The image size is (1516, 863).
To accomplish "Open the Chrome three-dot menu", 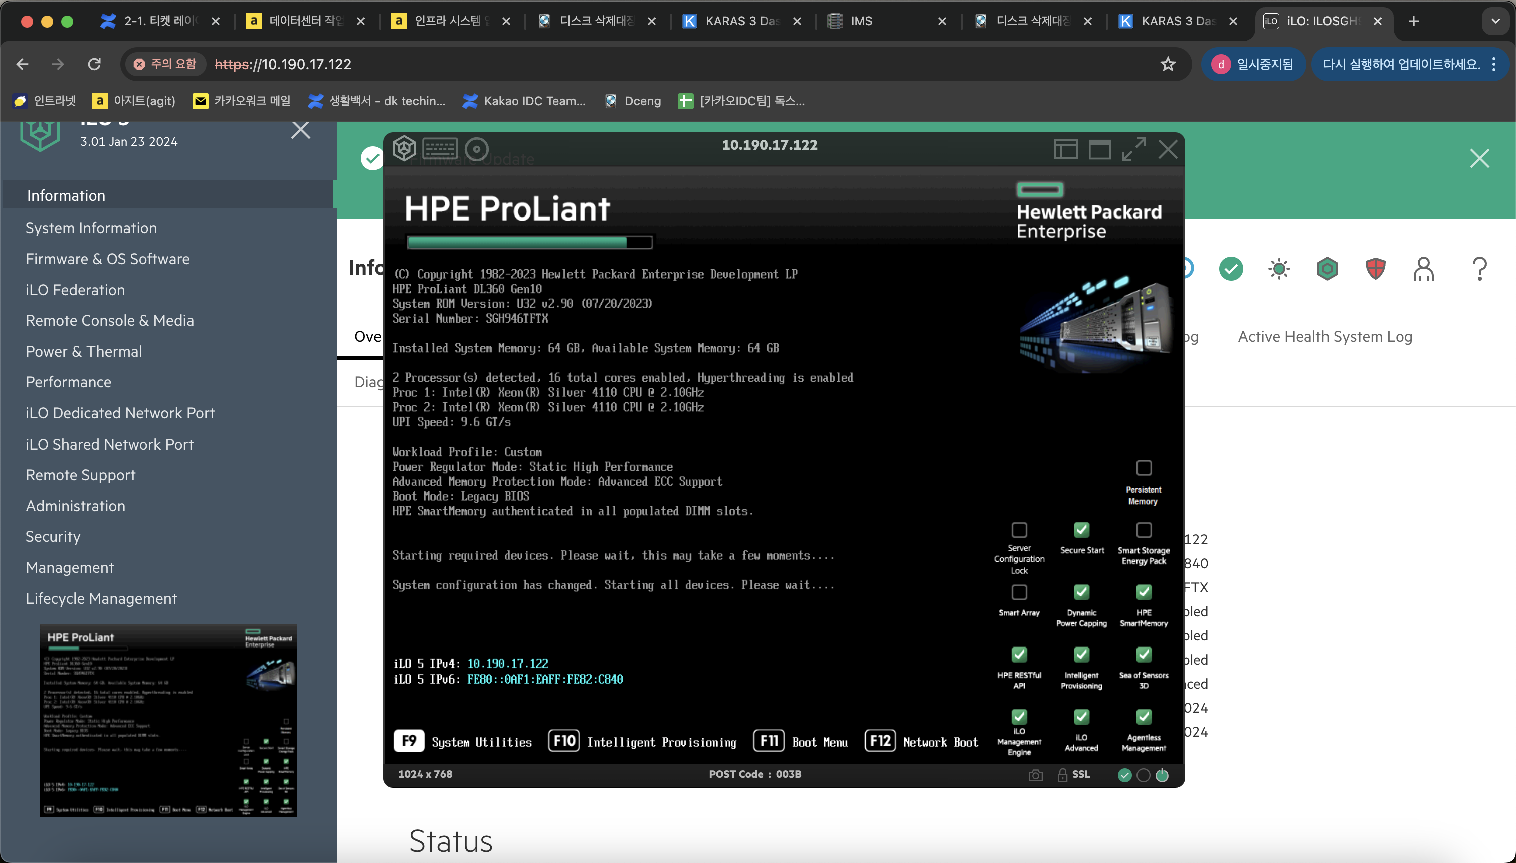I will click(1494, 64).
